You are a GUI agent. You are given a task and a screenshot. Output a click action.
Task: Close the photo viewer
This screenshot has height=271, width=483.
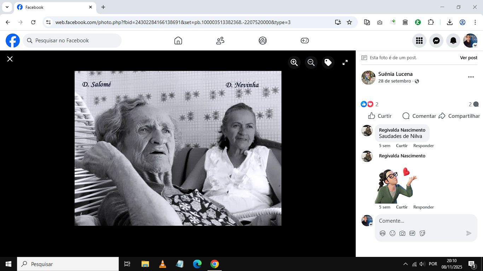pyautogui.click(x=10, y=59)
